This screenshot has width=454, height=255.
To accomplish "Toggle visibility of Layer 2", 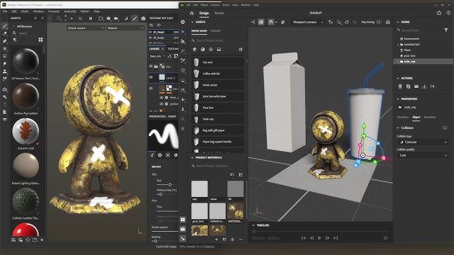I will pyautogui.click(x=151, y=77).
